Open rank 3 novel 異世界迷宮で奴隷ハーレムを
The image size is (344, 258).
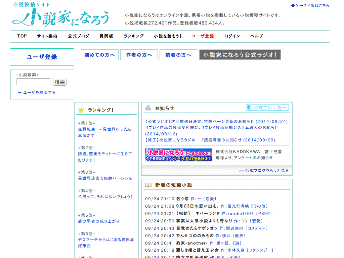[x=105, y=178]
